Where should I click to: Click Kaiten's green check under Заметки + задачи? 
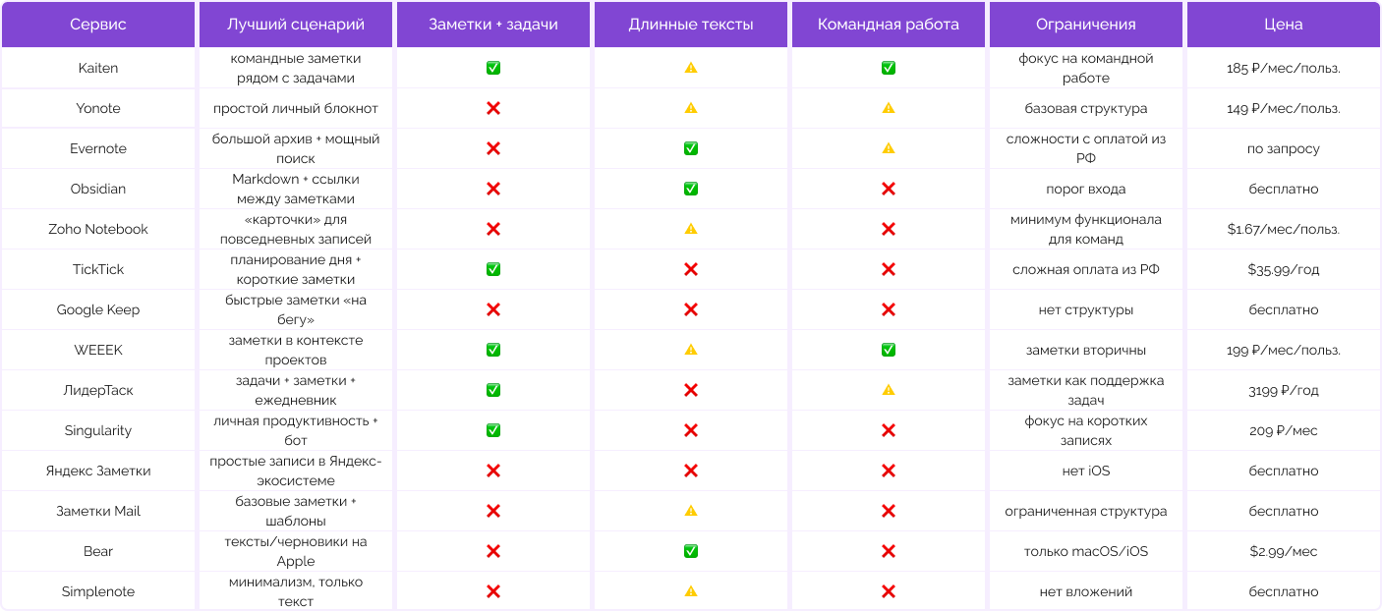[x=493, y=68]
